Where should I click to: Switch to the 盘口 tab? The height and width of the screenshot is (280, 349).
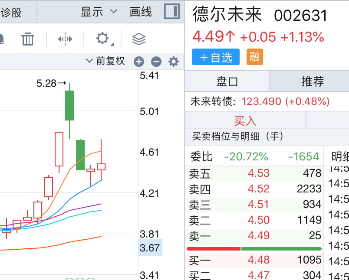click(227, 82)
